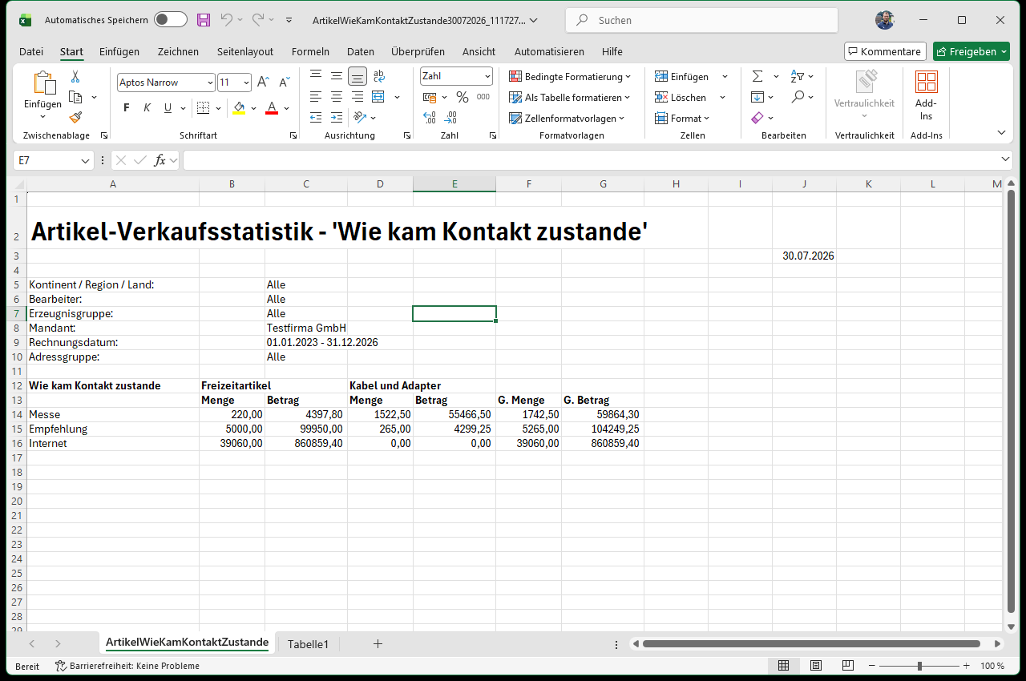Click the Format Painter brush icon
1026x681 pixels.
click(x=75, y=117)
